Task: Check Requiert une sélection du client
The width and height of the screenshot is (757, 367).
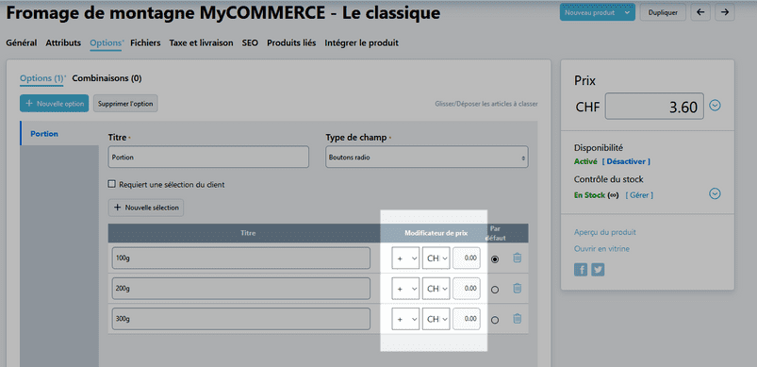Action: click(x=112, y=184)
